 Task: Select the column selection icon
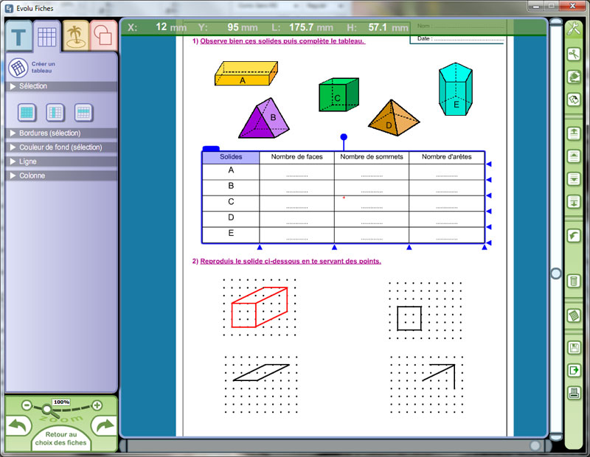click(x=55, y=112)
